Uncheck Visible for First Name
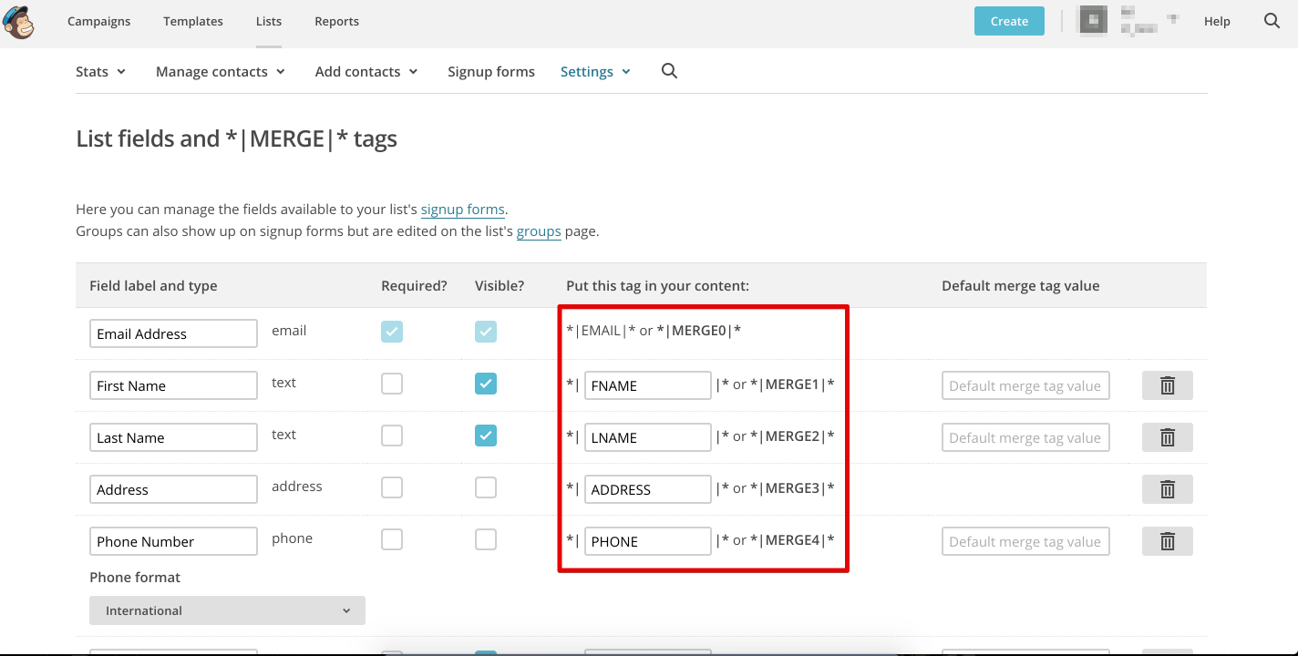 pyautogui.click(x=486, y=384)
